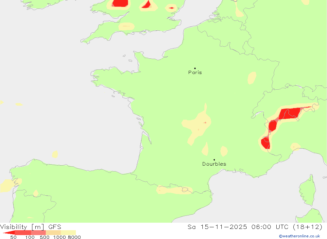Click the legend value 1000
Screen dimensions: 327x239
pyautogui.click(x=60, y=237)
